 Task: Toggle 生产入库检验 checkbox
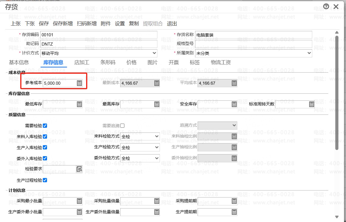(45, 147)
